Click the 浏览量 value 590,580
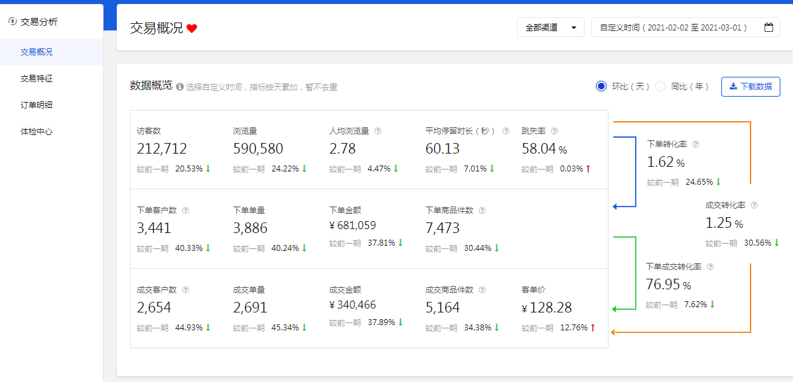The image size is (793, 382). click(x=258, y=149)
